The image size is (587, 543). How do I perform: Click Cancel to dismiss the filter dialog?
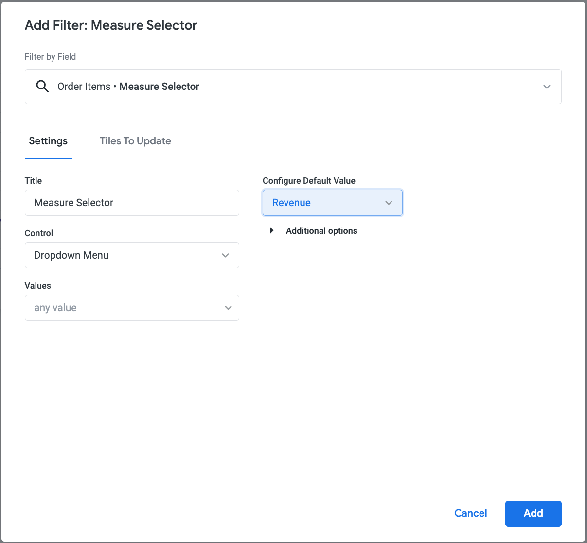pos(470,513)
